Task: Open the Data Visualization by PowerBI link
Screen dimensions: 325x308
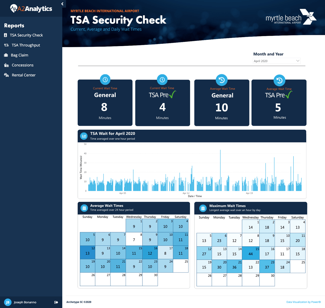Action: click(304, 302)
